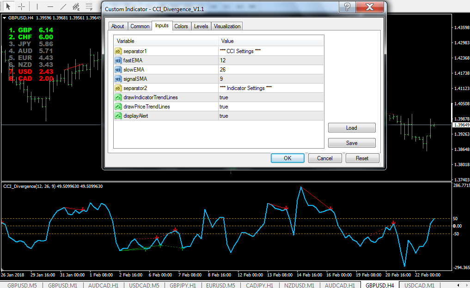Screen dimensions: 470x288
Task: Switch to the Levels tab
Action: (201, 26)
